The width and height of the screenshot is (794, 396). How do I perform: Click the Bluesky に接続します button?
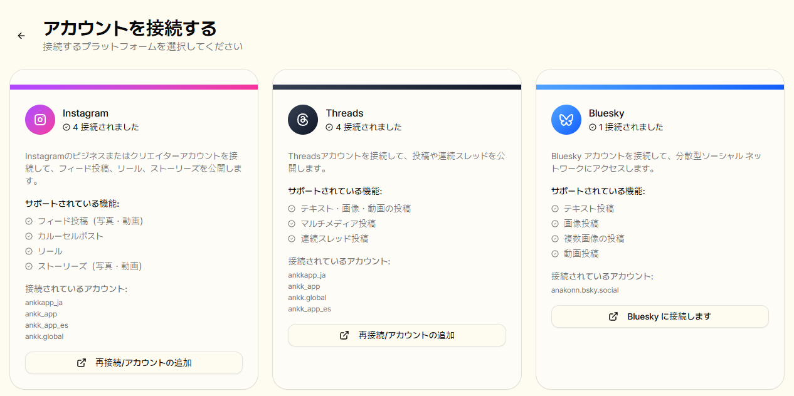[x=660, y=316]
